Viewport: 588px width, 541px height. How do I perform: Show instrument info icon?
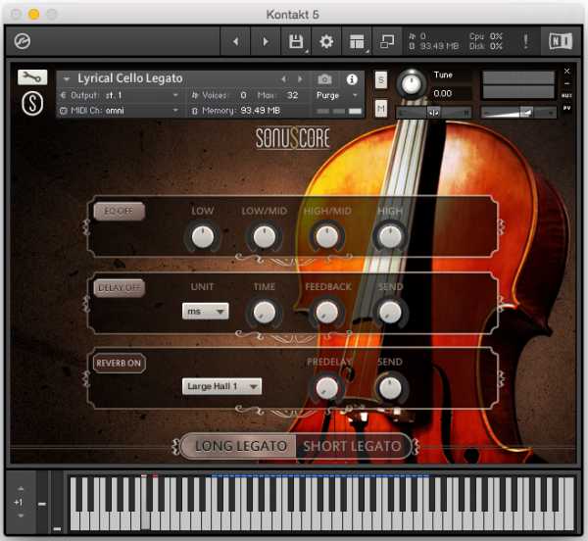click(x=352, y=79)
